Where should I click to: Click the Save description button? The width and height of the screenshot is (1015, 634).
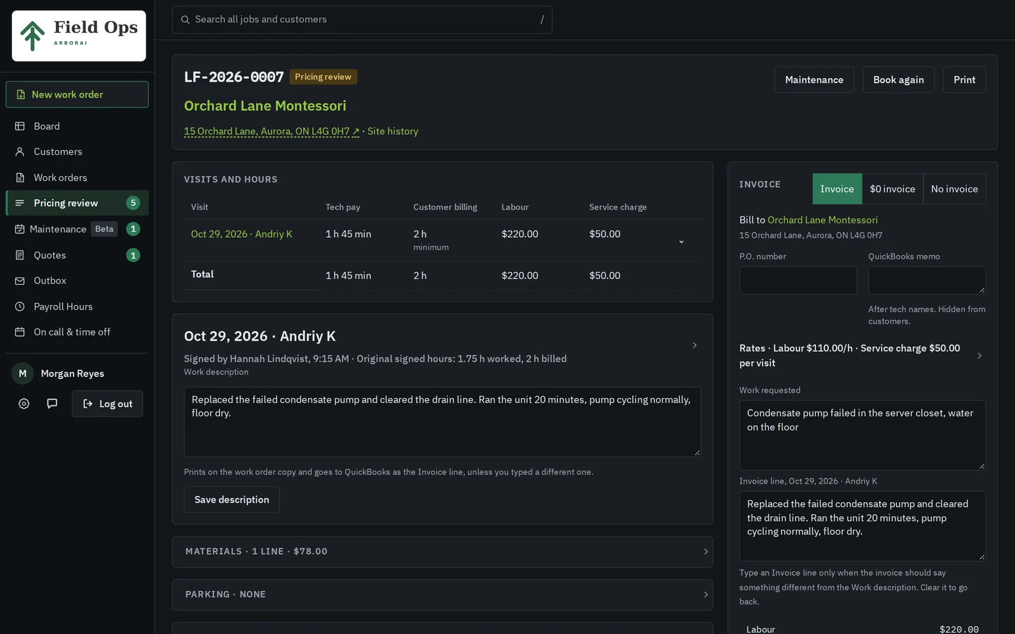pos(232,500)
